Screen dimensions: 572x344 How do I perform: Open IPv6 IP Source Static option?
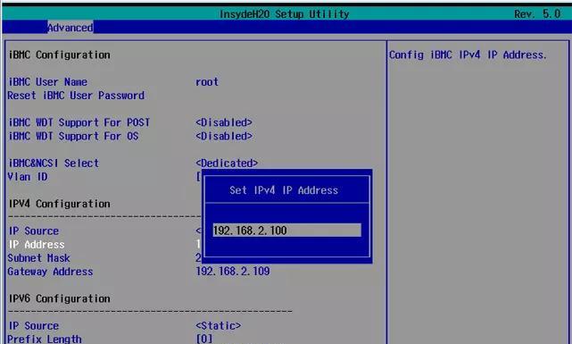(x=218, y=325)
